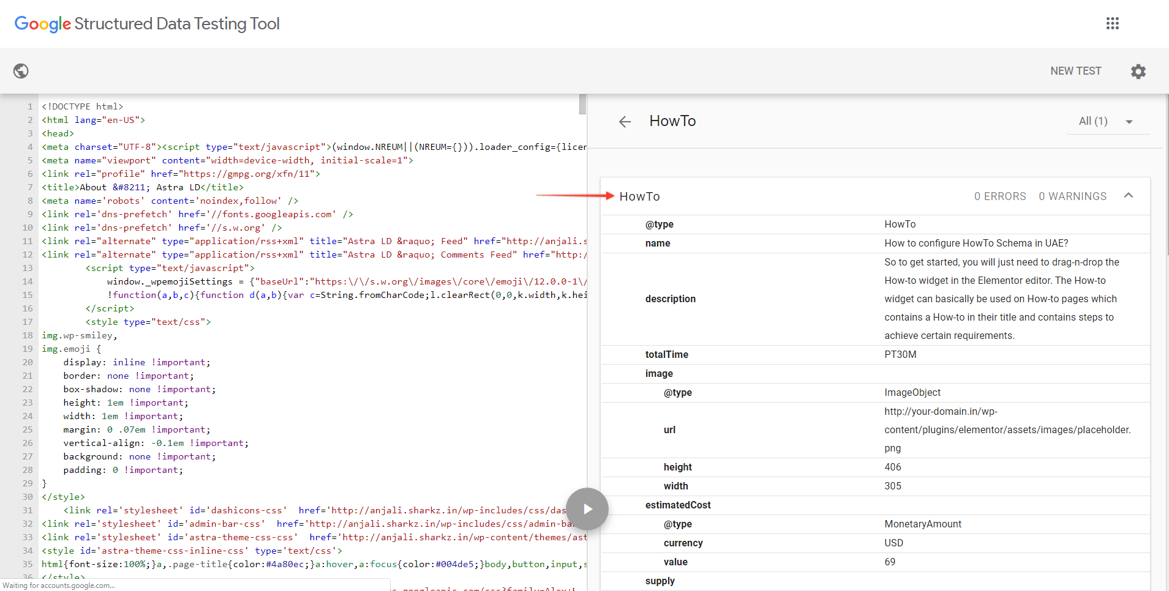Click the Google logo in header
The image size is (1169, 591).
tap(42, 24)
